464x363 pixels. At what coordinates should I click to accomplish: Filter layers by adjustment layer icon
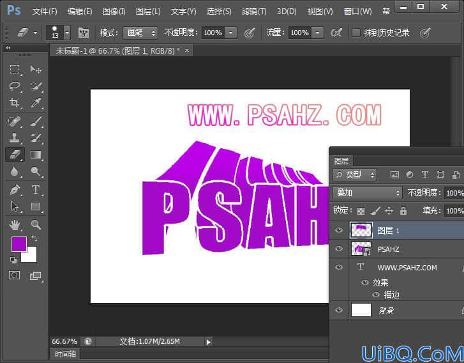(410, 175)
